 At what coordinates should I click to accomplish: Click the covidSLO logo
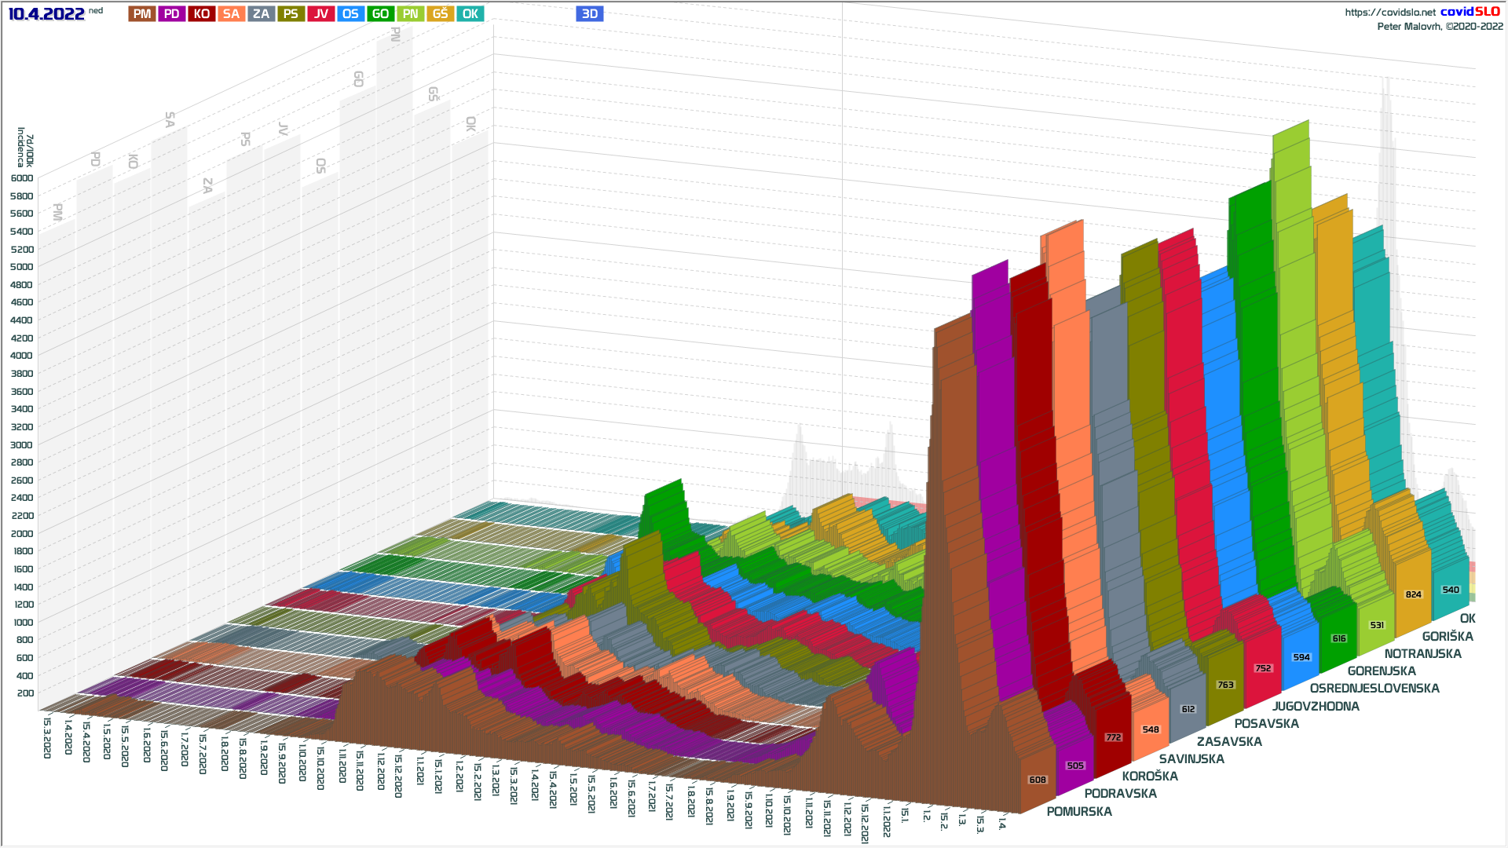coord(1470,12)
